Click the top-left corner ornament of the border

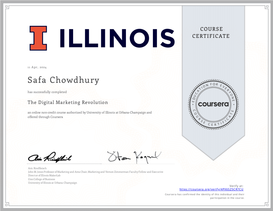coord(7,7)
